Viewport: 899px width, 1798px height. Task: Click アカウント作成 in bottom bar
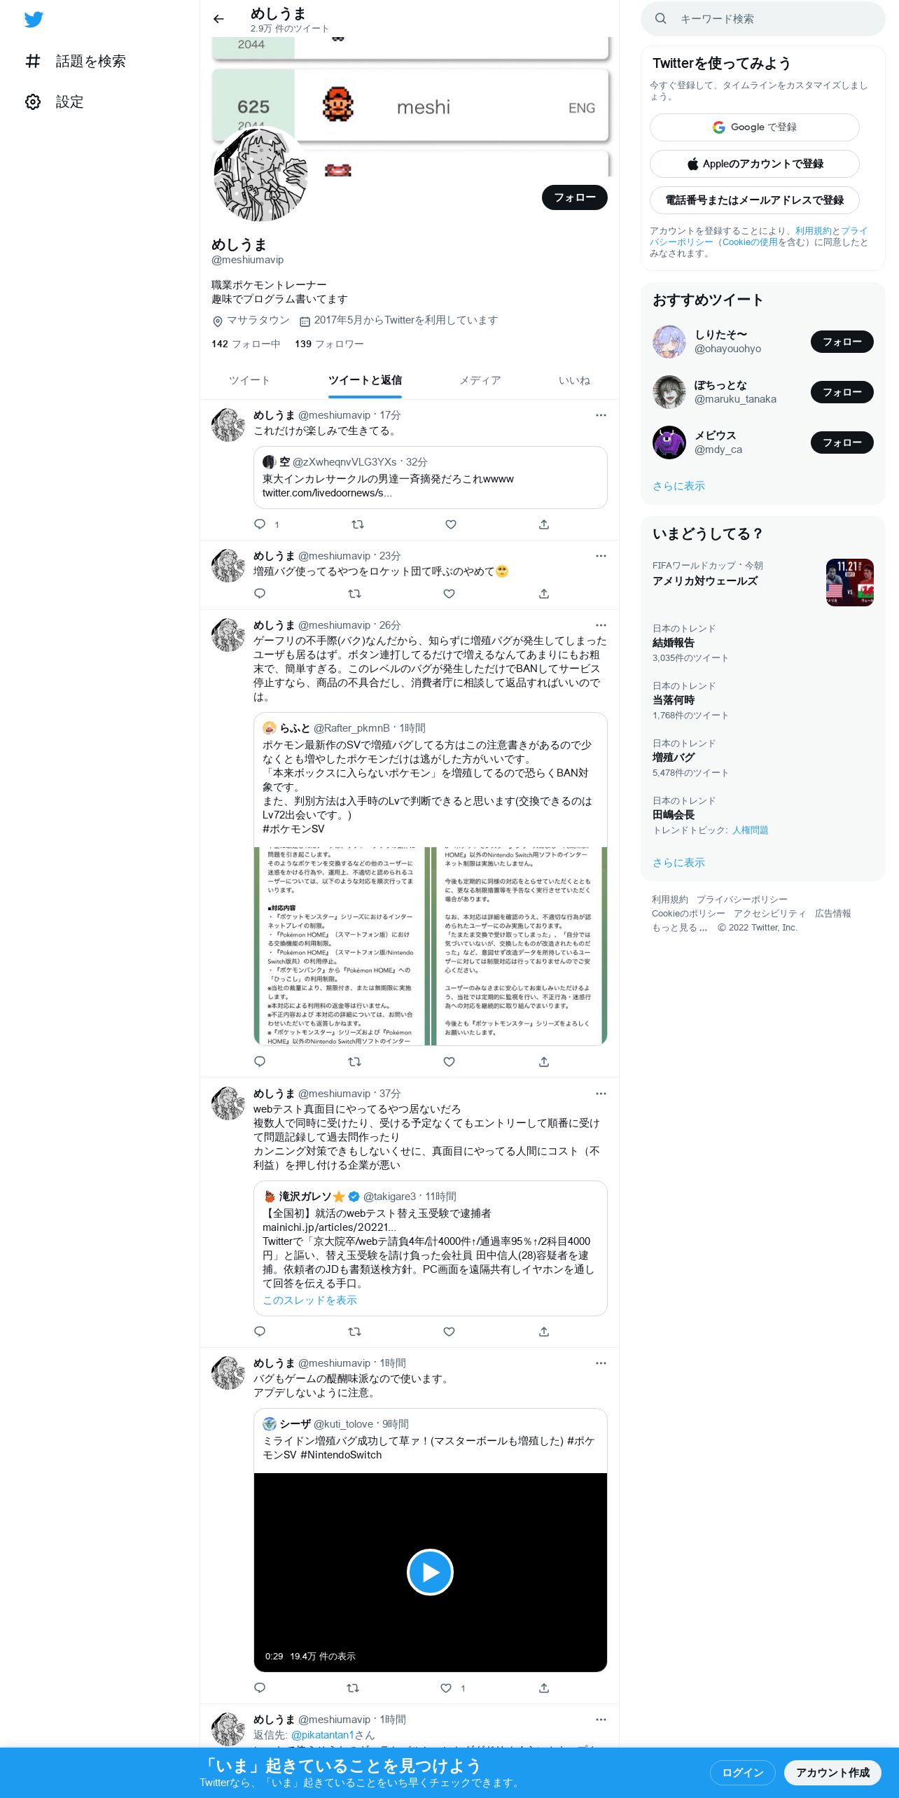click(x=832, y=1773)
